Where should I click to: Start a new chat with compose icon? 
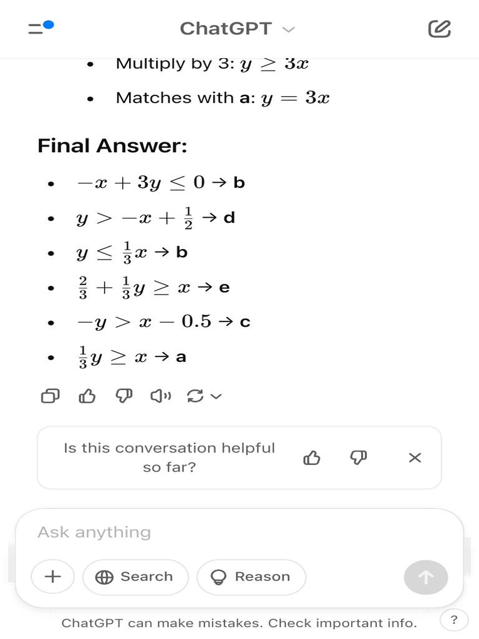439,29
